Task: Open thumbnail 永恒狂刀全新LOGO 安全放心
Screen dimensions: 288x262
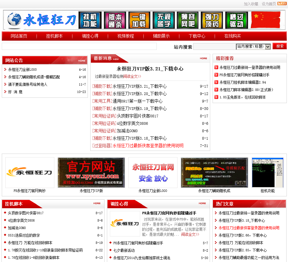Action: tap(153, 173)
